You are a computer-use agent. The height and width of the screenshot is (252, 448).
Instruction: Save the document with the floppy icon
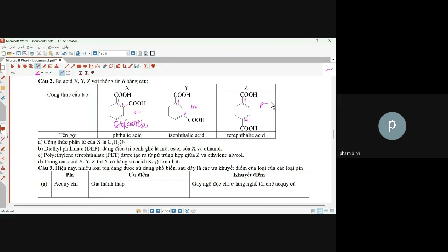coord(19,54)
